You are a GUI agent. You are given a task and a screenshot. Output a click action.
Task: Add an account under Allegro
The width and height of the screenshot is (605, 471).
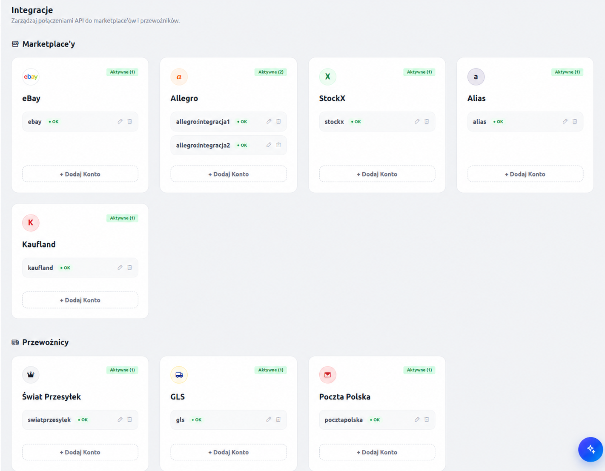tap(229, 174)
